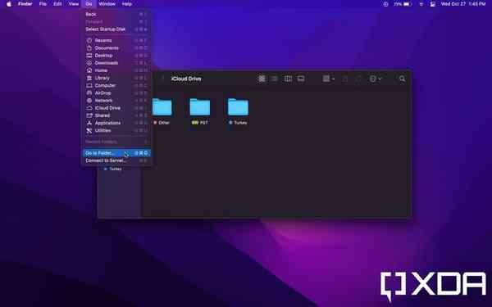Screen dimensions: 492x307
Task: Click the Turkey tag in Finder sidebar
Action: (x=112, y=169)
